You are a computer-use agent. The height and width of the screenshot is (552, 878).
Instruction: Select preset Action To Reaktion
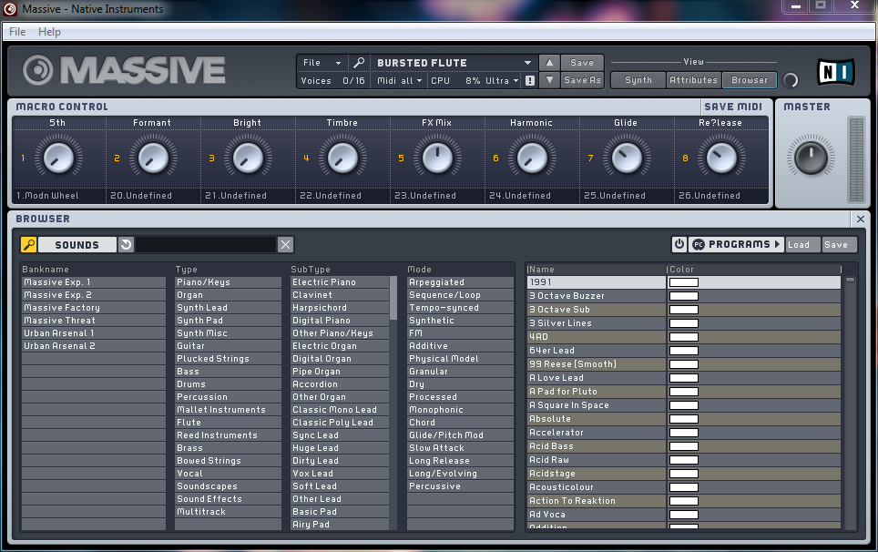click(596, 500)
